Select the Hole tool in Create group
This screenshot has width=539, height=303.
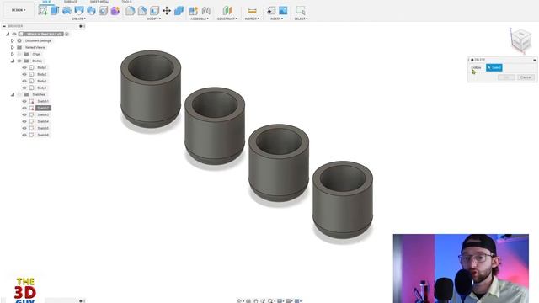point(103,11)
